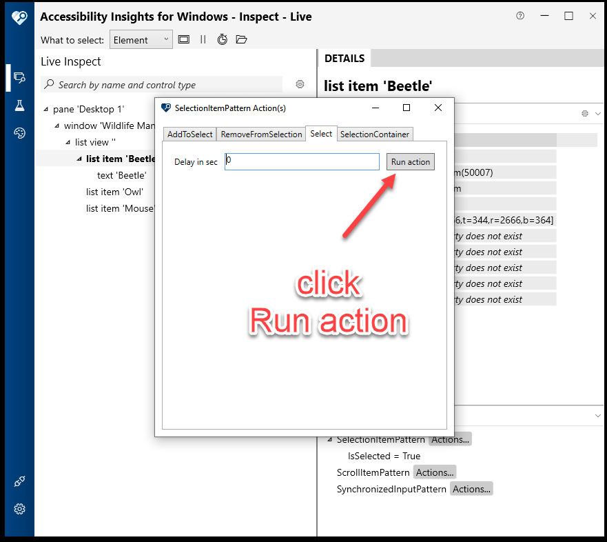The image size is (607, 542).
Task: Click the Run action button
Action: [410, 162]
